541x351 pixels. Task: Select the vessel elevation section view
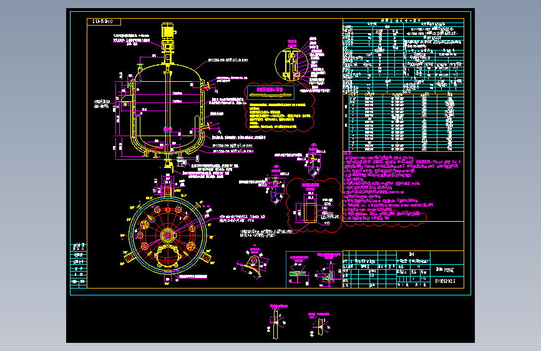167,99
